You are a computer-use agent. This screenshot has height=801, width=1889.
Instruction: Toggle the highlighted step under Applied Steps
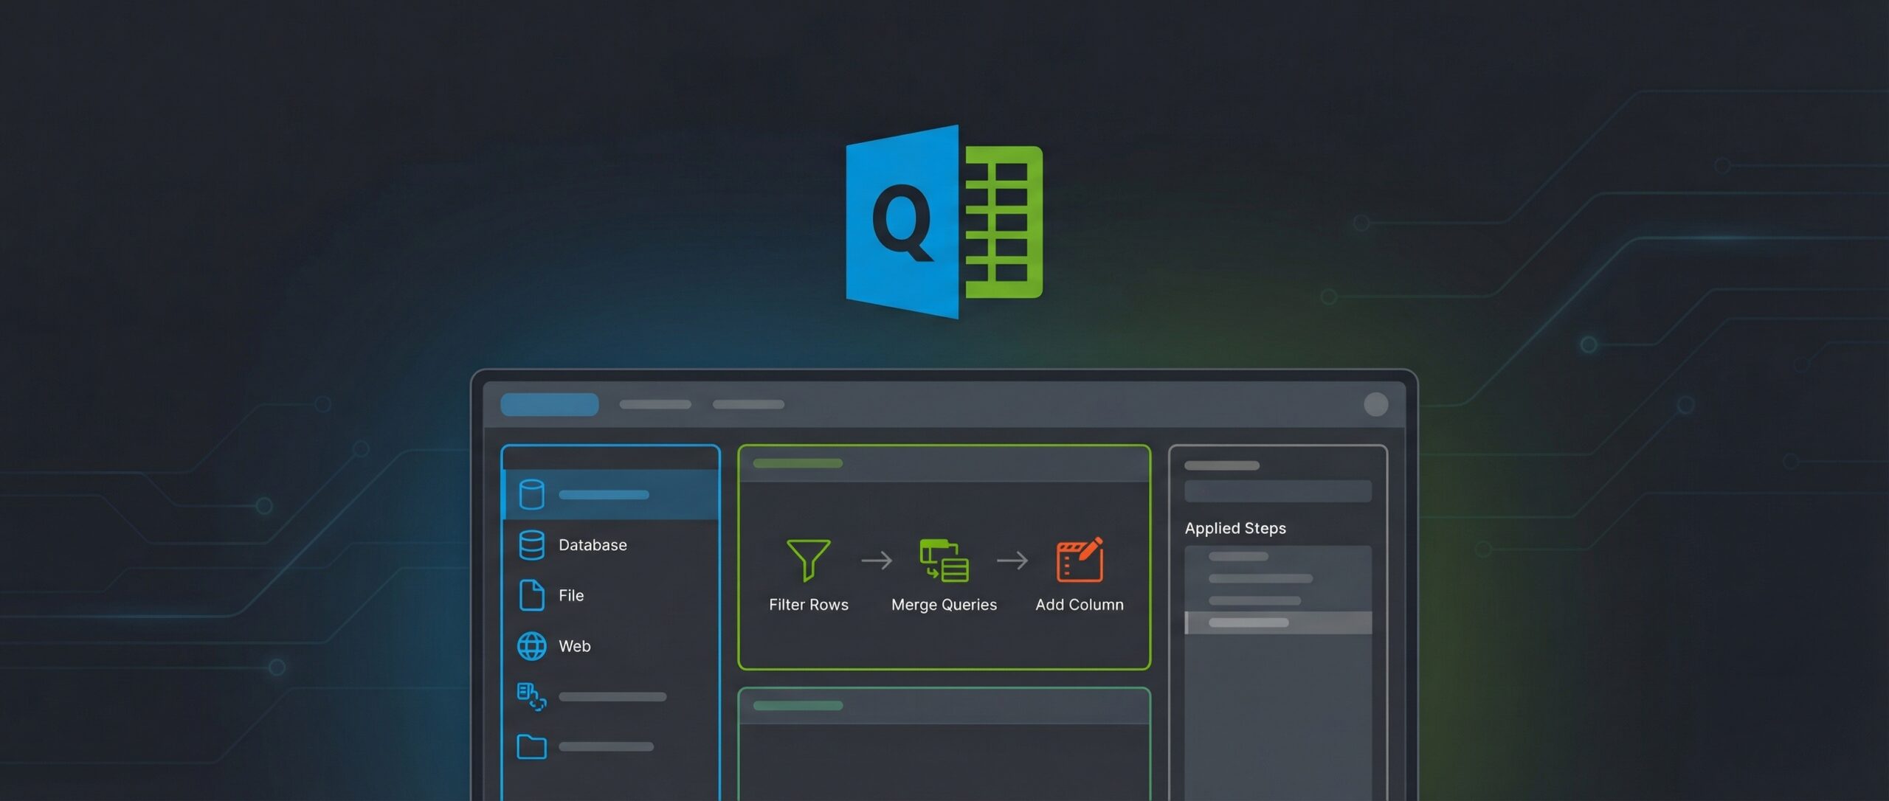(x=1279, y=622)
